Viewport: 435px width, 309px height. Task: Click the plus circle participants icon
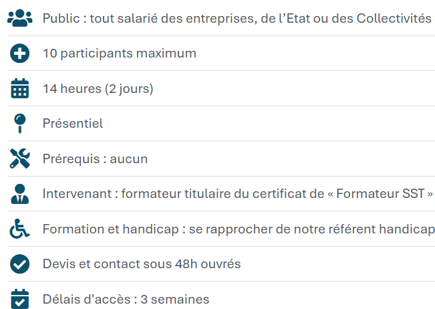pos(20,54)
